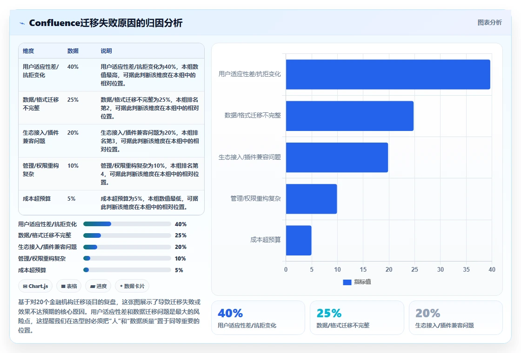This screenshot has width=521, height=353.
Task: Click the 20% cell in the table
Action: pyautogui.click(x=73, y=133)
